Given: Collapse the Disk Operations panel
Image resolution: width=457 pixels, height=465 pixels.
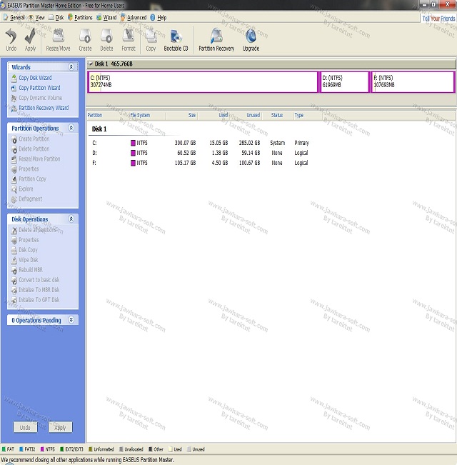Looking at the screenshot, I should point(71,219).
